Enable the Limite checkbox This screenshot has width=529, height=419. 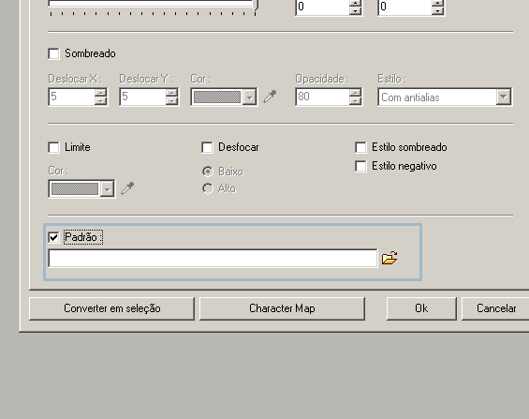(54, 147)
